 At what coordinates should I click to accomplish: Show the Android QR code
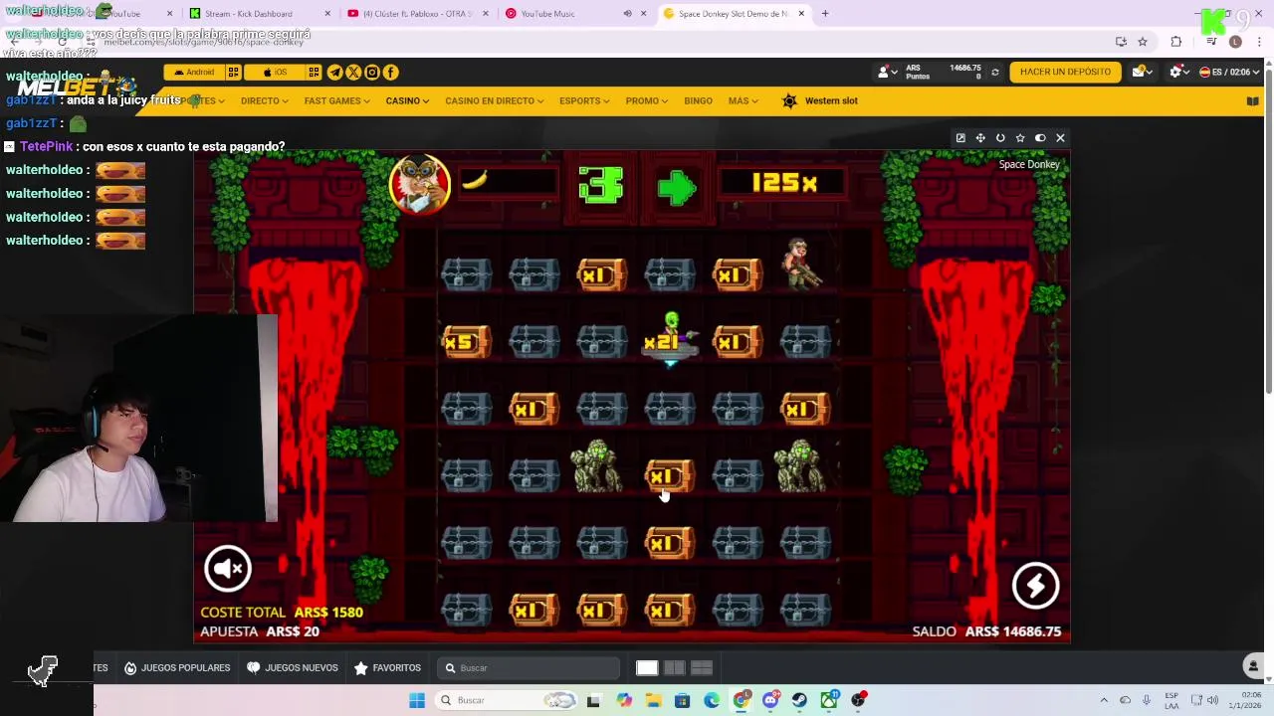tap(233, 72)
